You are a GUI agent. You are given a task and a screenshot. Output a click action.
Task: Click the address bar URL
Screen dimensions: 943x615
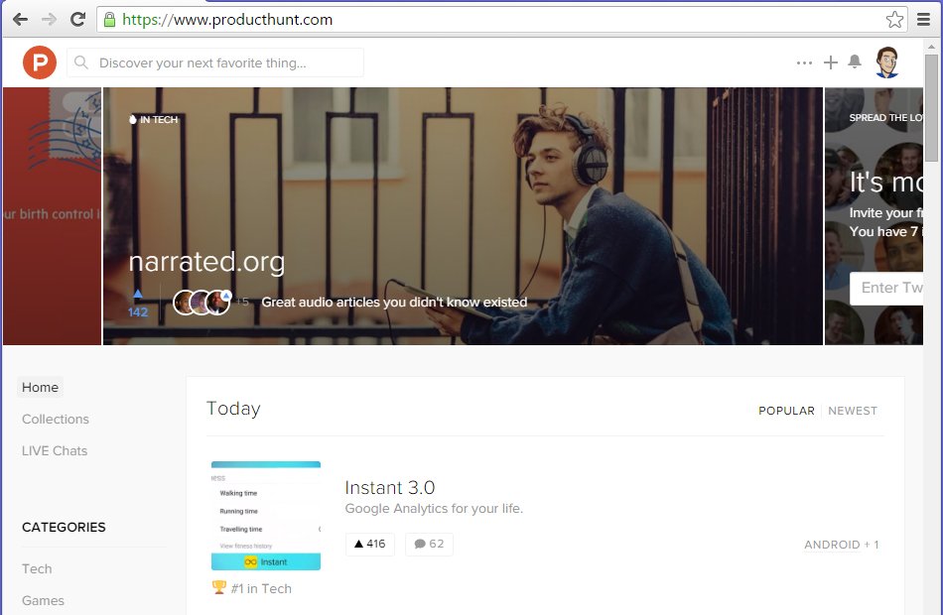click(227, 20)
